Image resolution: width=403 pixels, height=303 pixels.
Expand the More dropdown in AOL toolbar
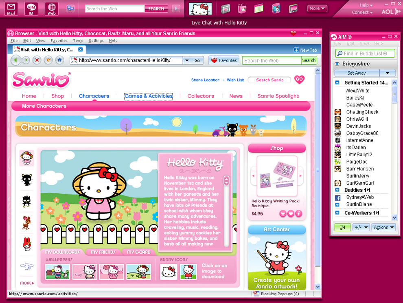[x=318, y=9]
